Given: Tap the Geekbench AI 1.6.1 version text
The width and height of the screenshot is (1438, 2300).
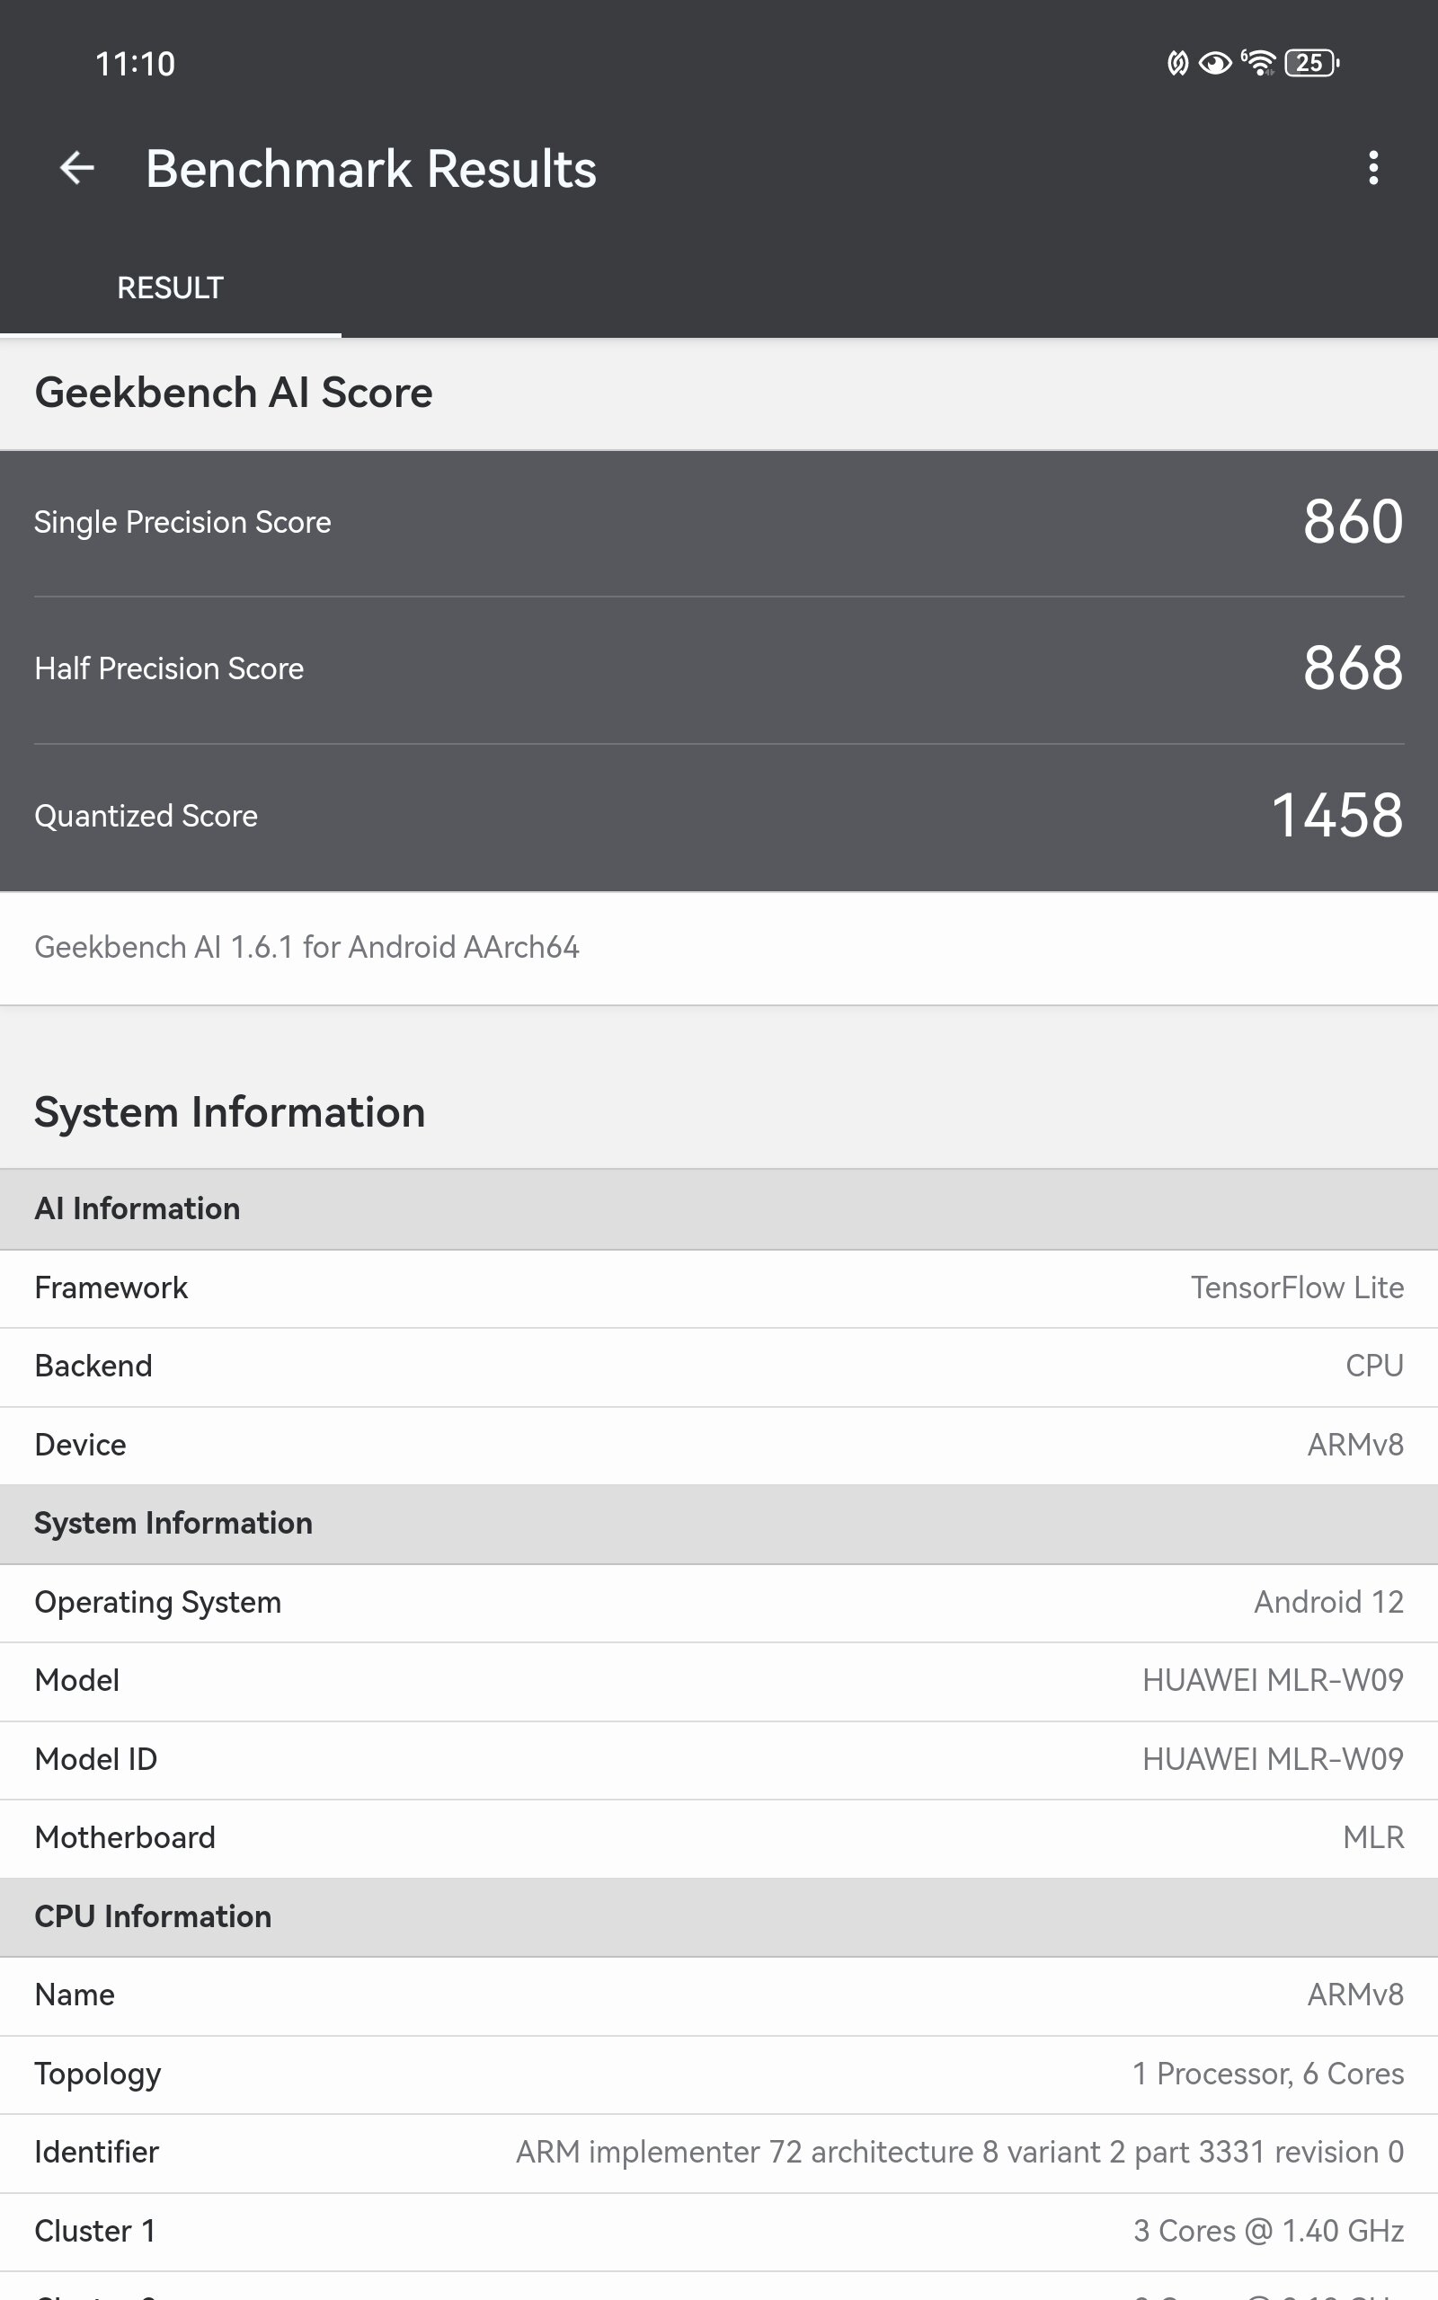Looking at the screenshot, I should point(307,948).
